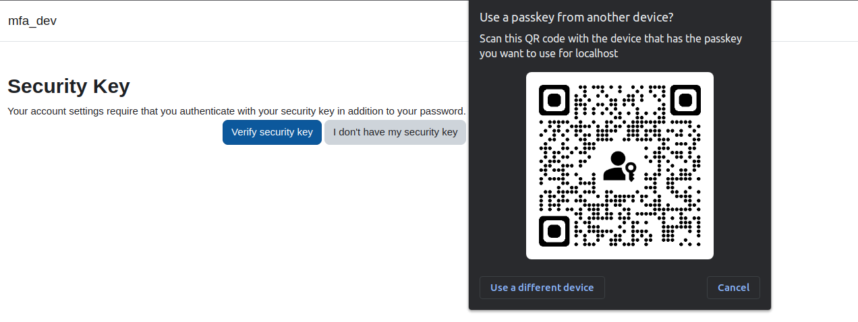Cancel the passkey dialog
Screen dimensions: 858x322
pyautogui.click(x=733, y=288)
